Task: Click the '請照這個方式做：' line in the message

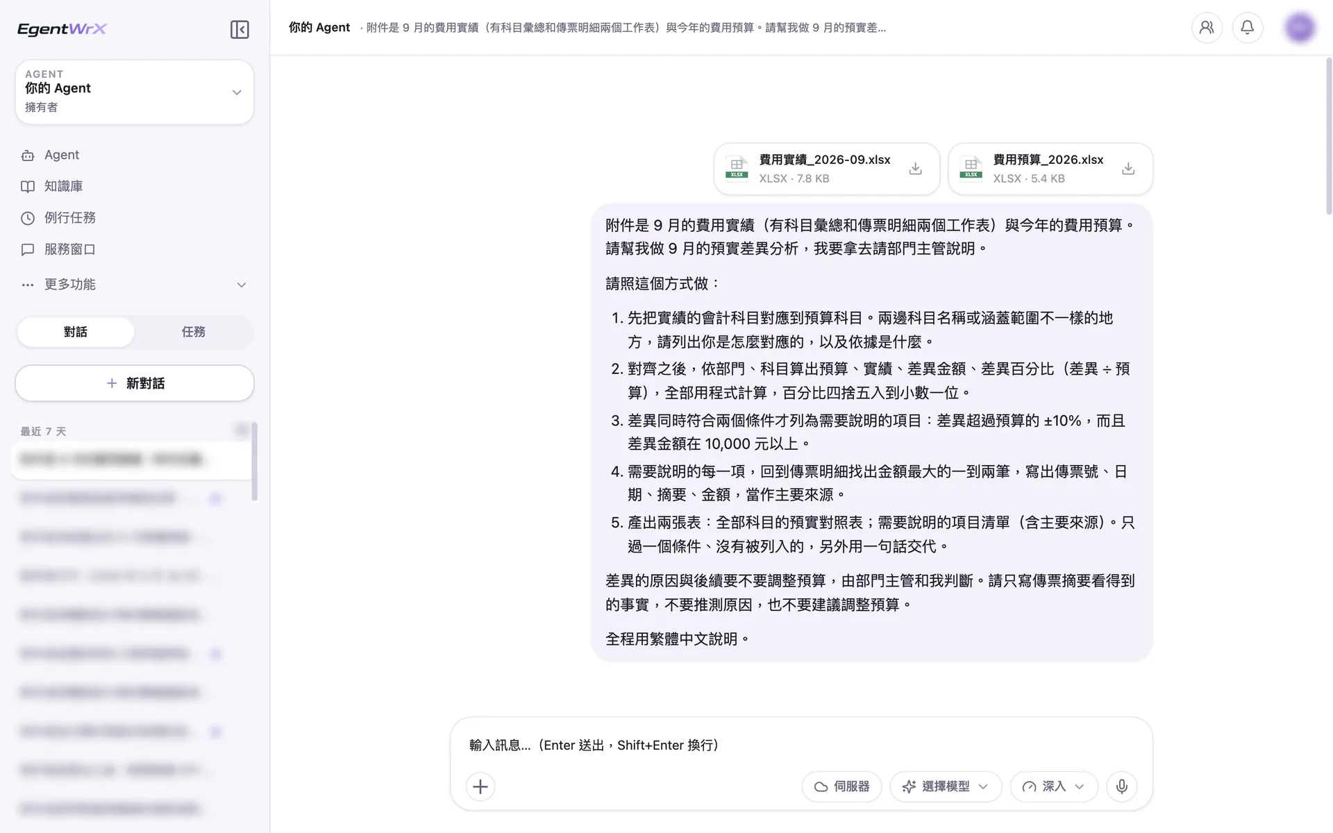Action: pos(664,283)
